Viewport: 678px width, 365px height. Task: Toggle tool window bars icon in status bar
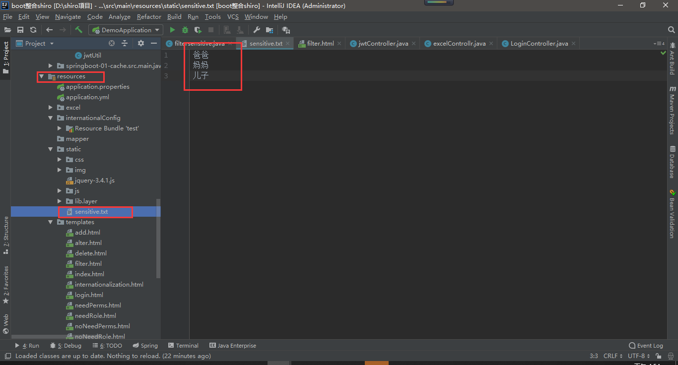[7, 356]
